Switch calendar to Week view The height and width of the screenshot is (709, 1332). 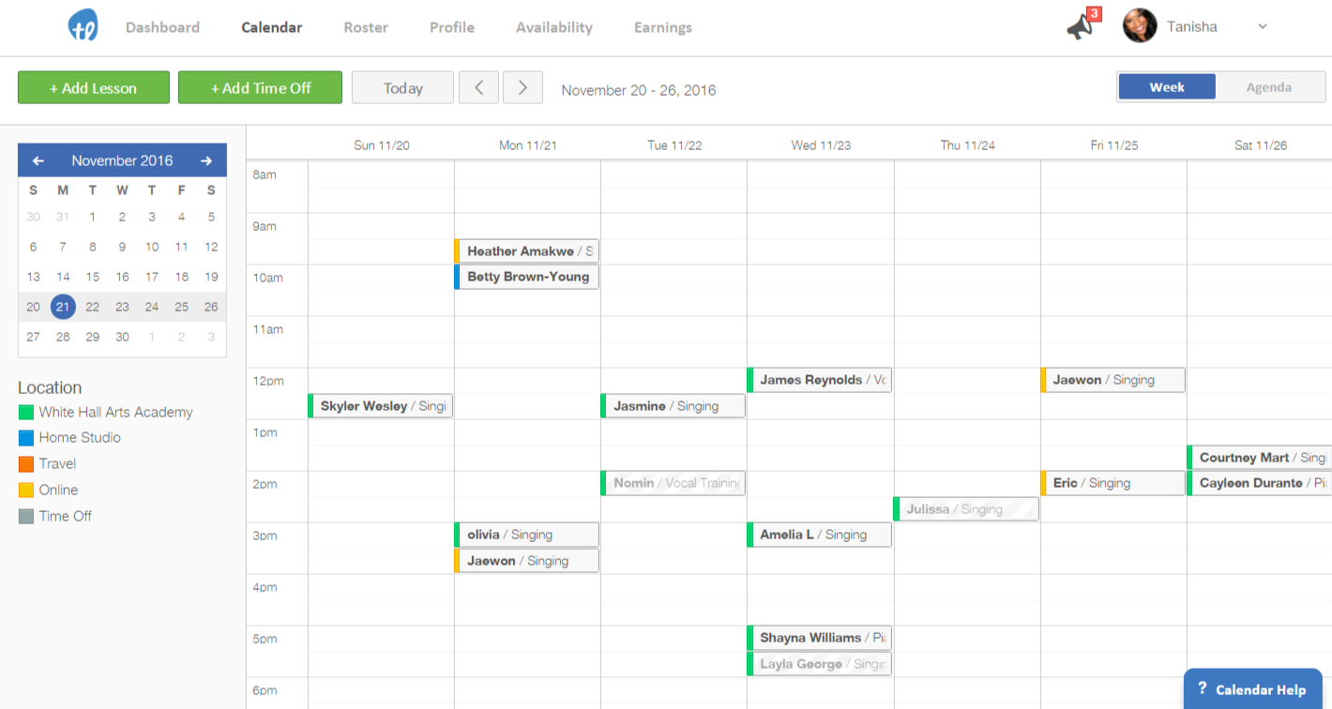coord(1167,87)
